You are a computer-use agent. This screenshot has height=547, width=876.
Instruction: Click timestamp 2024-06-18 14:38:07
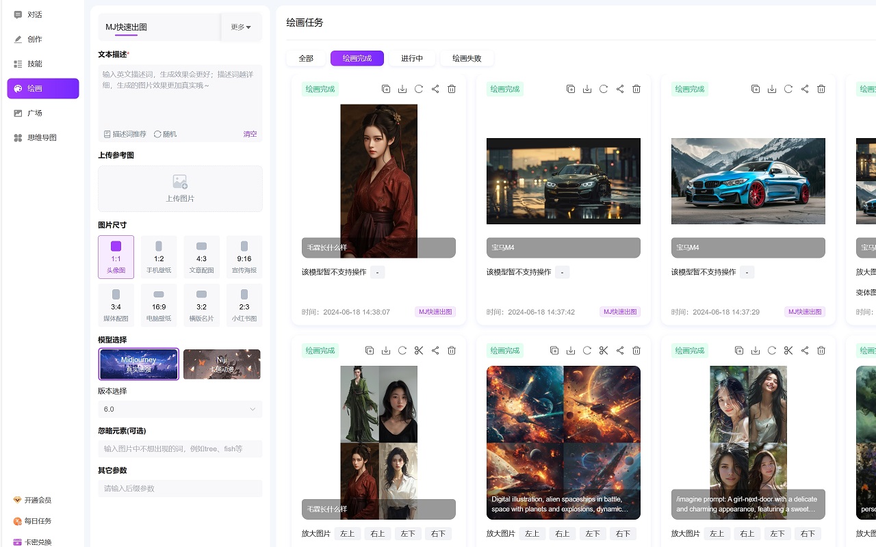coord(357,312)
